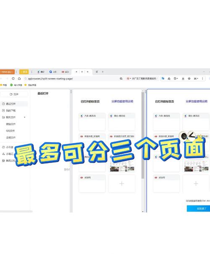Switch to the tab with the red Sina icon
Image resolution: width=210 pixels, height=275 pixels.
[x=65, y=72]
